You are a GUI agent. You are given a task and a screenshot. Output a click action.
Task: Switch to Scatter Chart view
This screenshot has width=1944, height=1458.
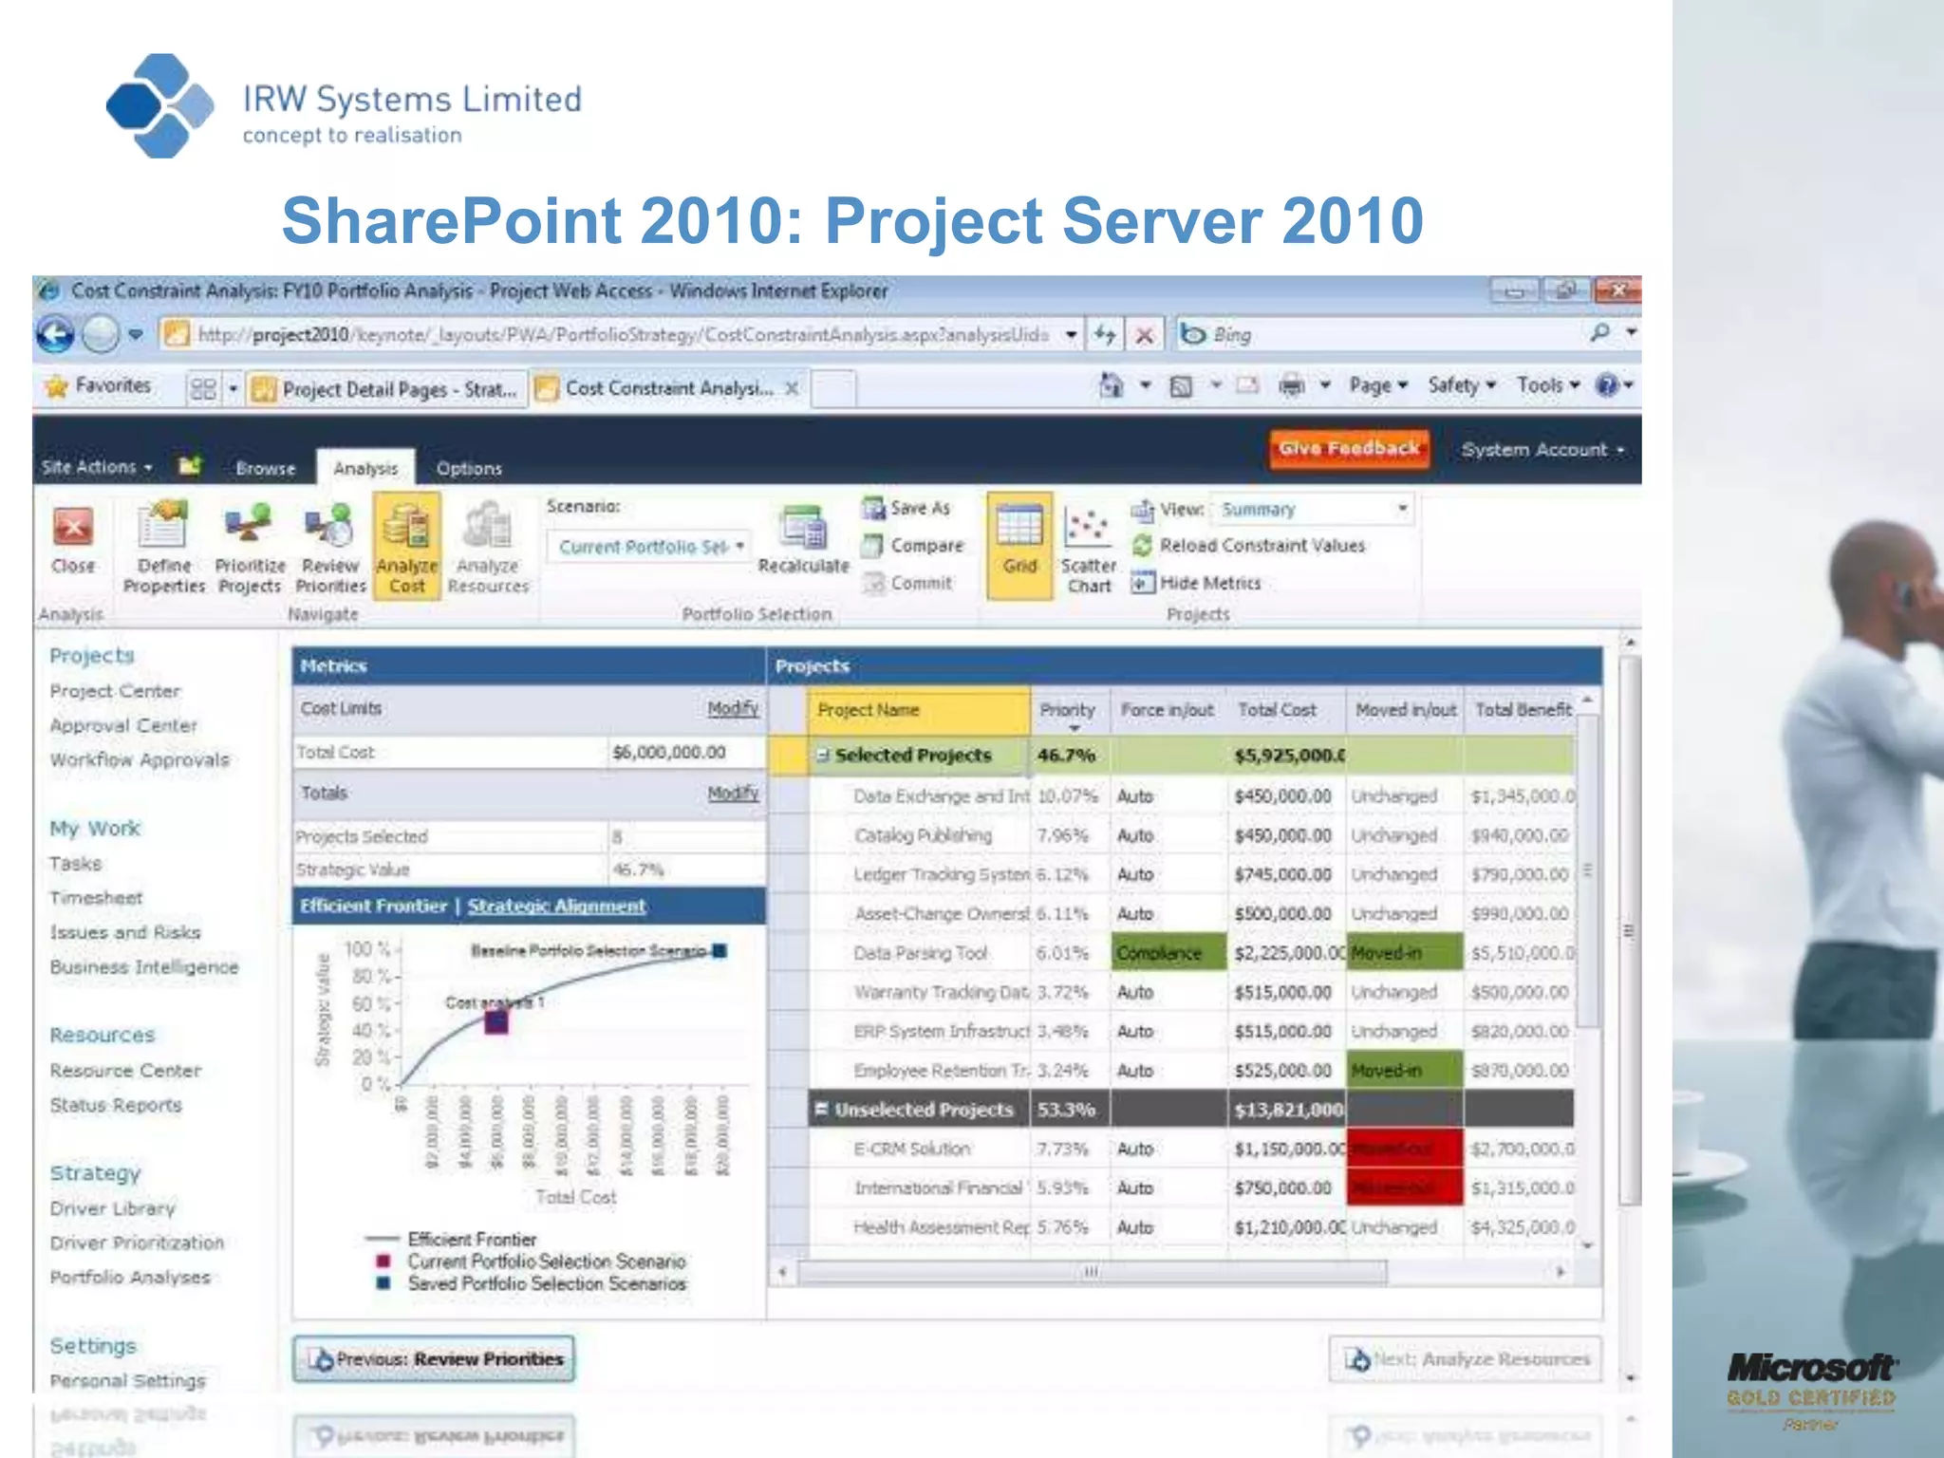[x=1088, y=549]
